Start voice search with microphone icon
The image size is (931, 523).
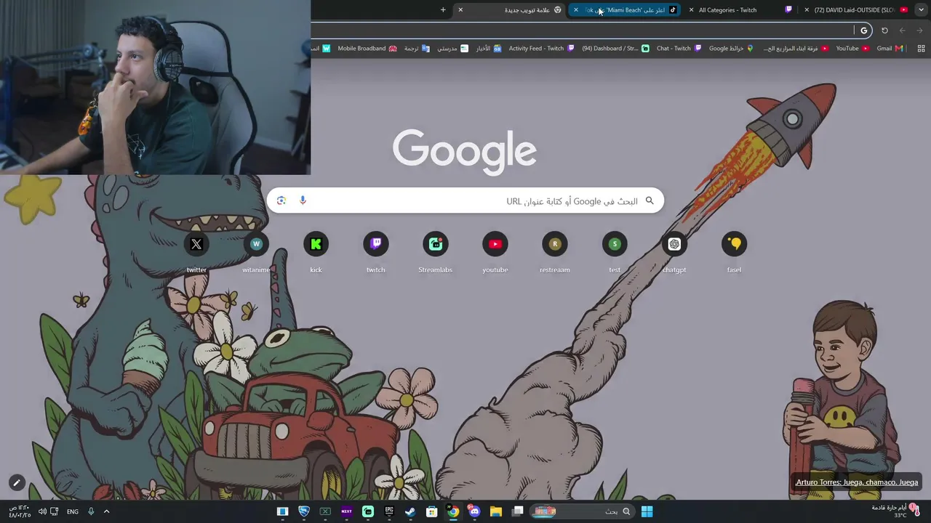click(303, 200)
